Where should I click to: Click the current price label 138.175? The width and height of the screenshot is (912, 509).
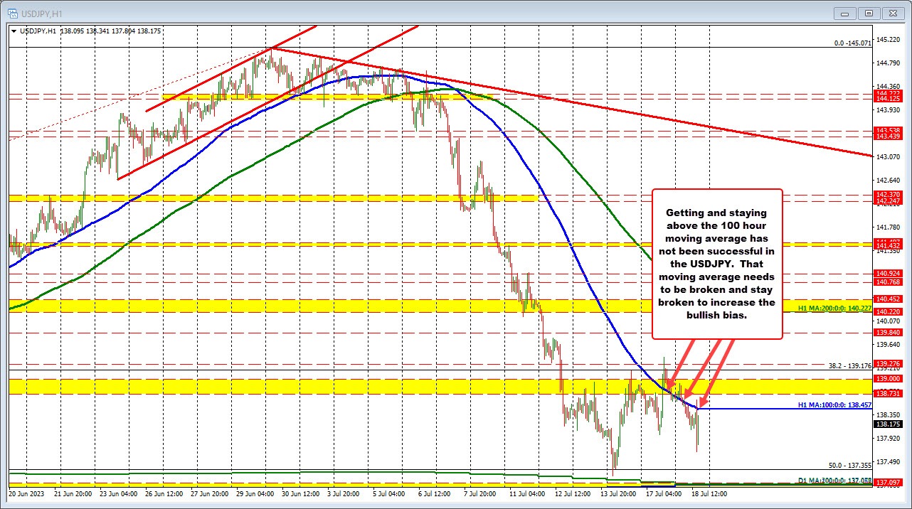887,424
